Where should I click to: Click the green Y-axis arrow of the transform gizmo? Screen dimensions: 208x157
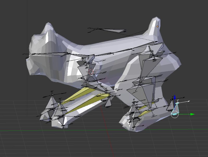click(x=192, y=114)
